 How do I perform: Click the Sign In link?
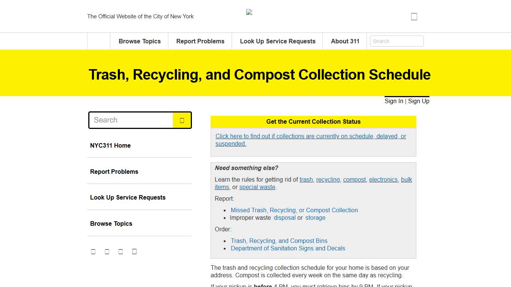click(x=394, y=101)
